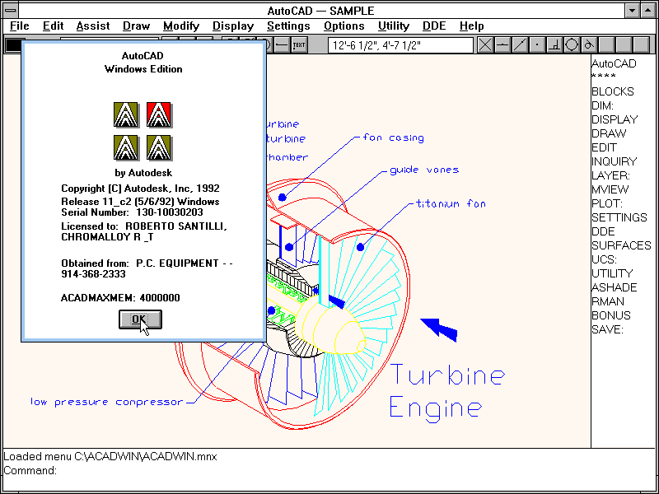Select AutoCAD at the top of the side menu

click(614, 64)
